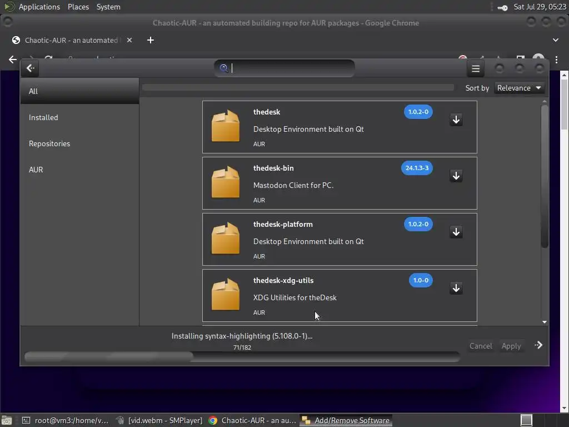
Task: Open Chrome three-dot menu
Action: 556,59
